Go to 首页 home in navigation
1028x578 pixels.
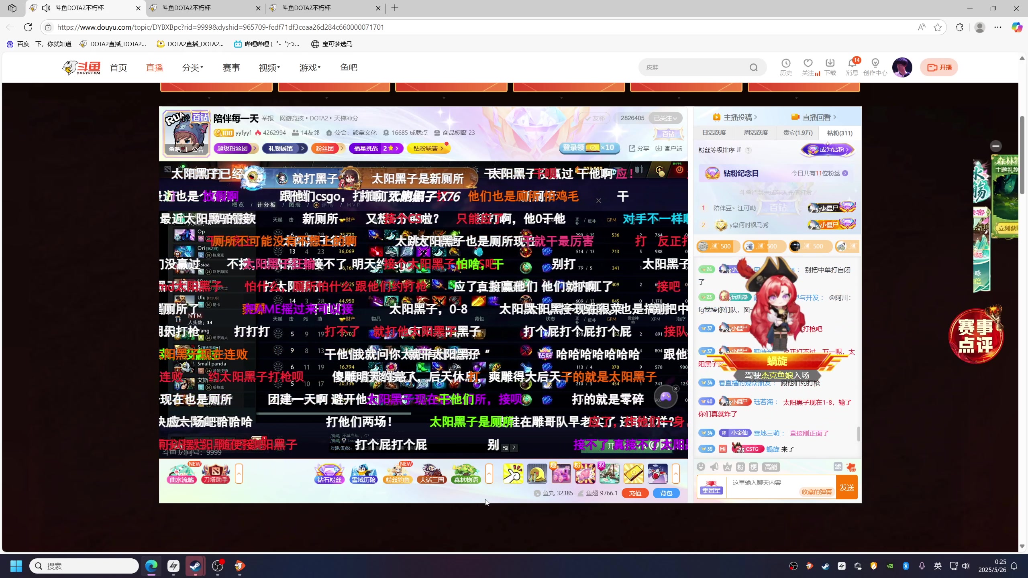click(x=118, y=67)
